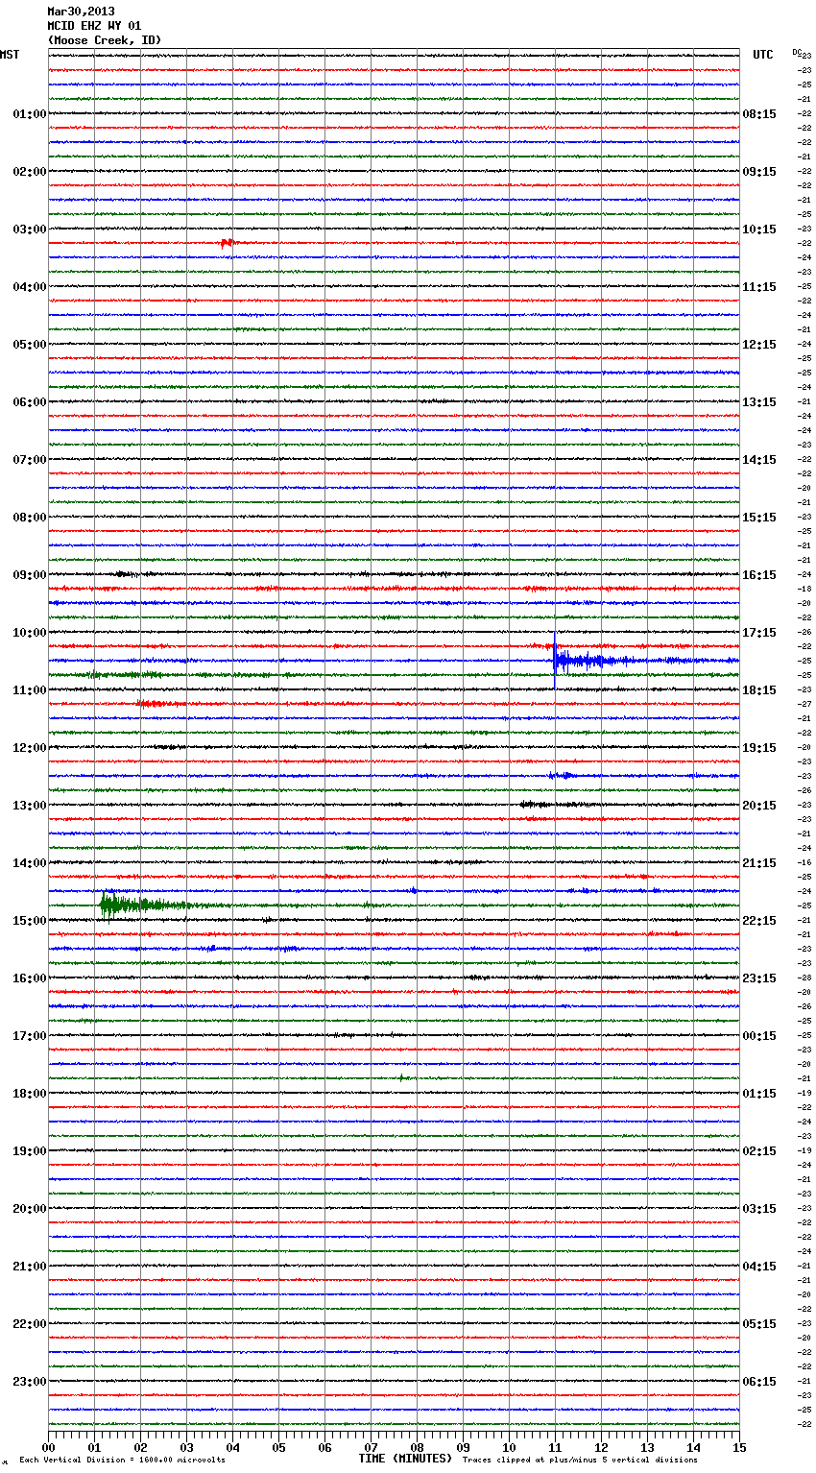Click the 19:15 UTC time label
Viewport: 816px width, 1473px height.
759,748
